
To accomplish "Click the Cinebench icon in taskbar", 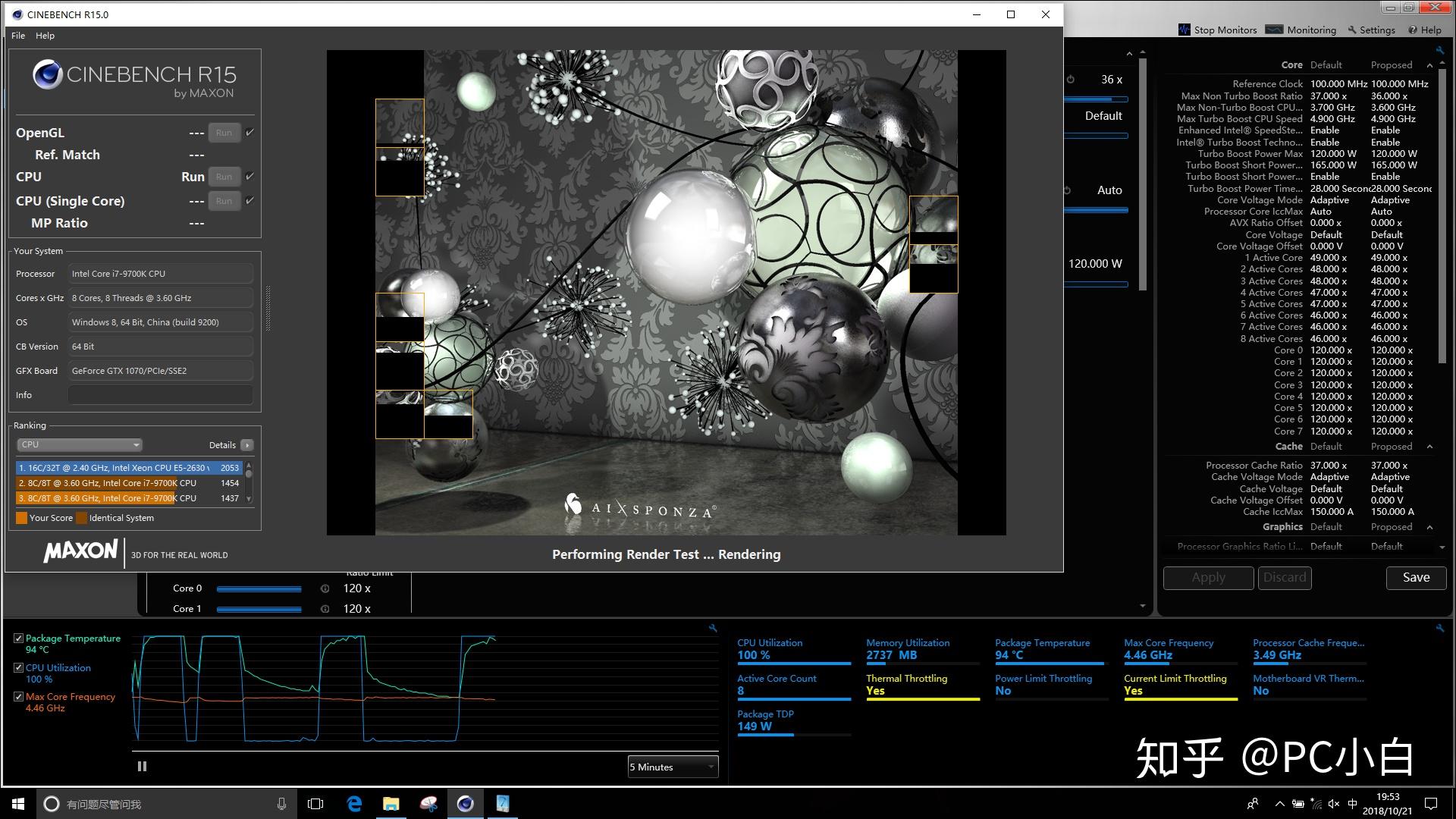I will coord(466,804).
